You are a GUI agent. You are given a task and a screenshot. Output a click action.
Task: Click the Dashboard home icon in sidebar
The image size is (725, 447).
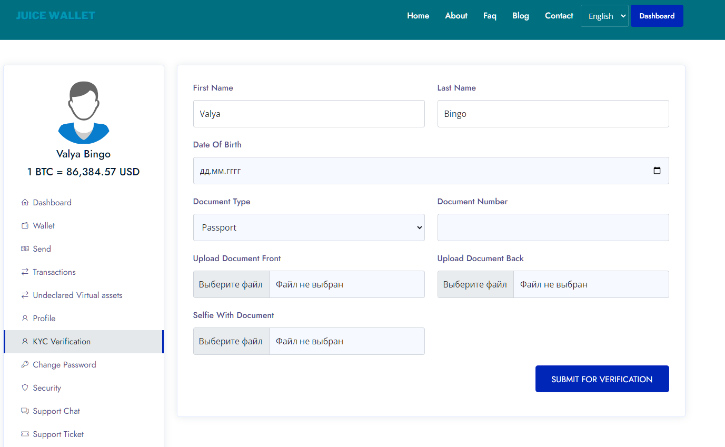point(25,203)
